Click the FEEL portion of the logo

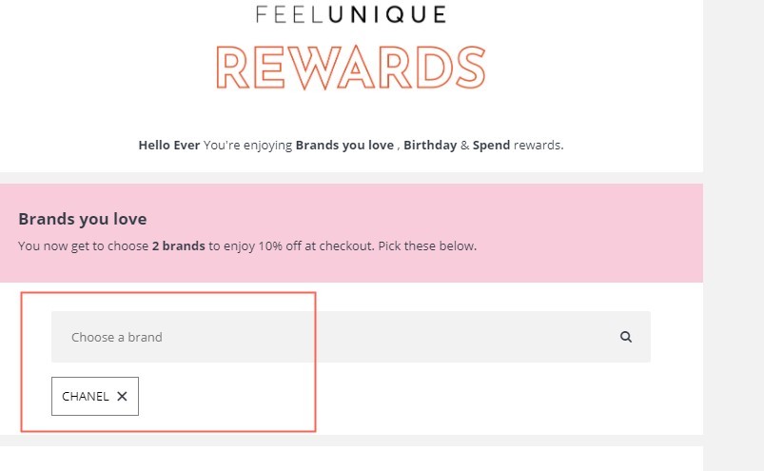click(289, 14)
